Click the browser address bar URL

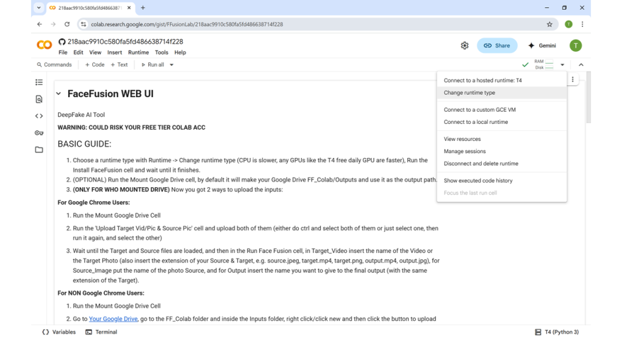coord(187,24)
